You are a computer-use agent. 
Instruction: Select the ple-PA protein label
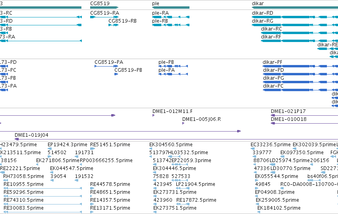[167, 70]
